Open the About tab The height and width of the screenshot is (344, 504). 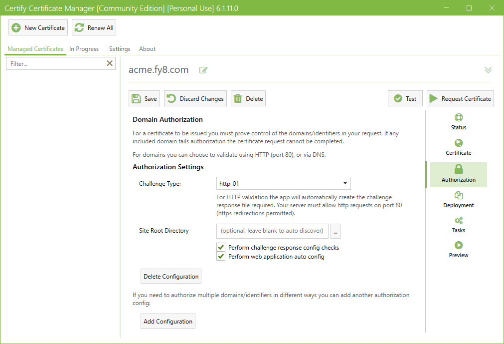(147, 49)
